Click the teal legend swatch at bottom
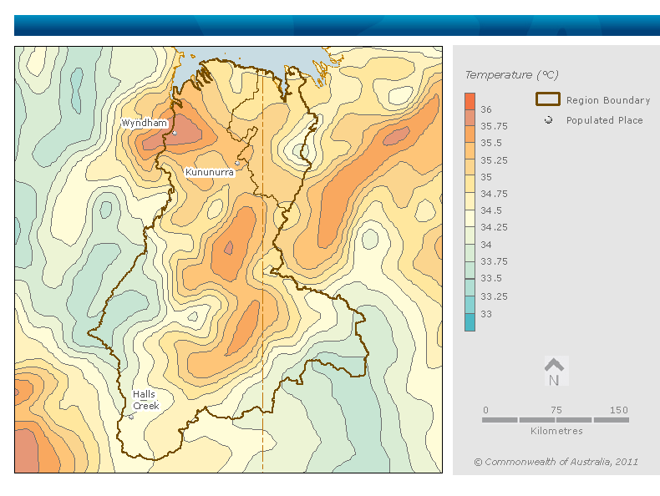Viewport: 660px width, 496px height. pyautogui.click(x=470, y=322)
